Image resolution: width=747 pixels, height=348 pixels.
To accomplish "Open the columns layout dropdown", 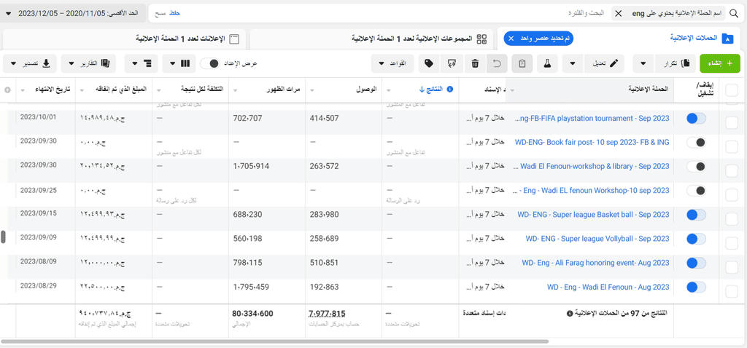I will pos(179,63).
